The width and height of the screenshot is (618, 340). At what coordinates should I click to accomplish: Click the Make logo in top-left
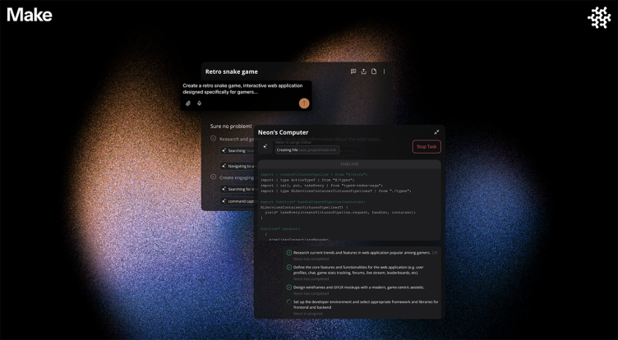pos(30,15)
